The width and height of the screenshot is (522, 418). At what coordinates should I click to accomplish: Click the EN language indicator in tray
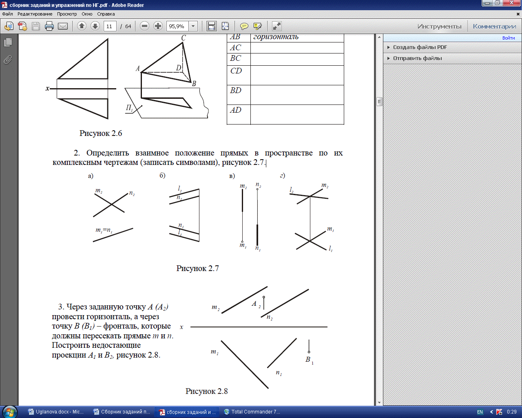[x=480, y=412]
